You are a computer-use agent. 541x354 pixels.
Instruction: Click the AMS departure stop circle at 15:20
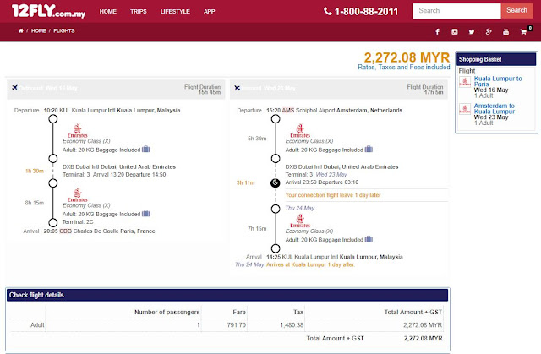tap(276, 119)
